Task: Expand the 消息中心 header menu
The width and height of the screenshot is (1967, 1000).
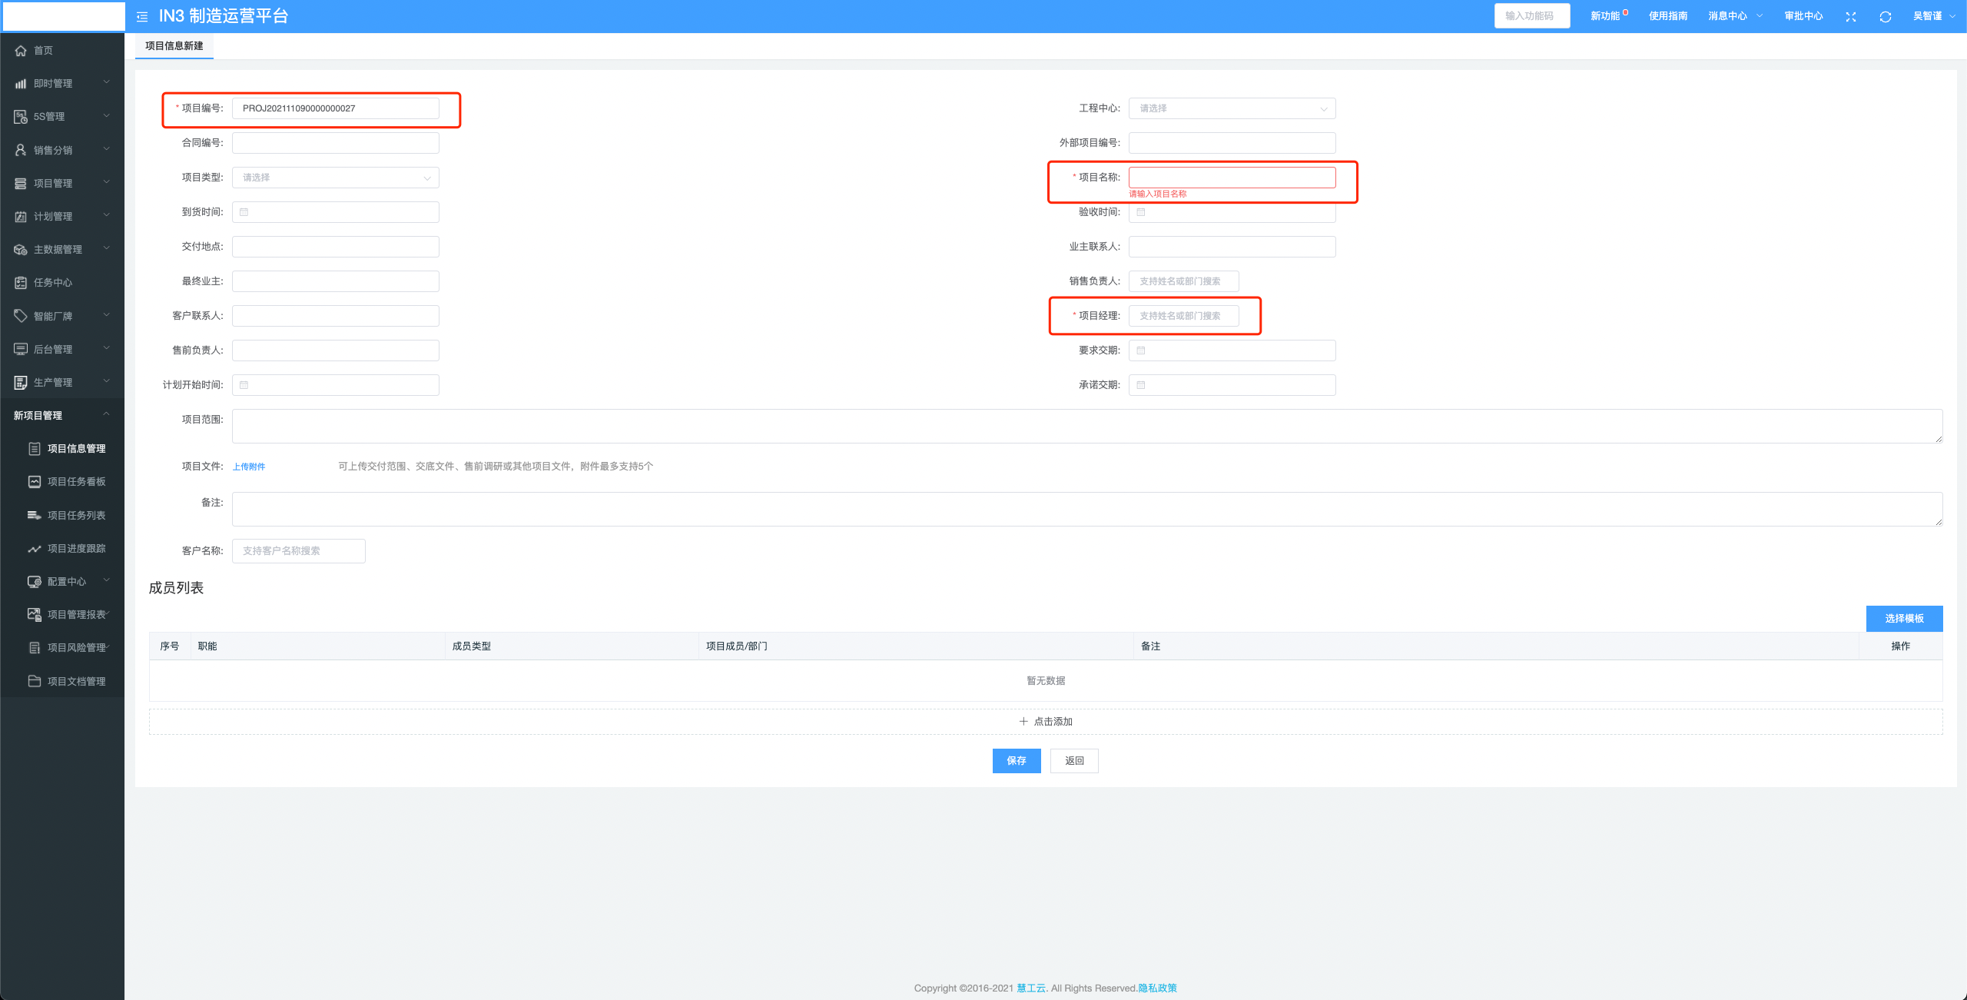Action: 1735,16
